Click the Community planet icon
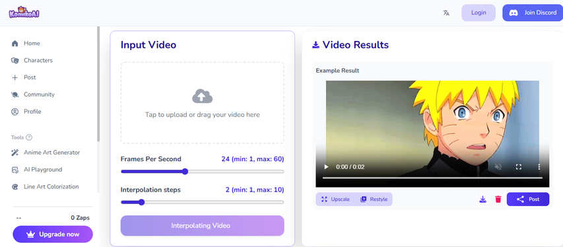 15,94
